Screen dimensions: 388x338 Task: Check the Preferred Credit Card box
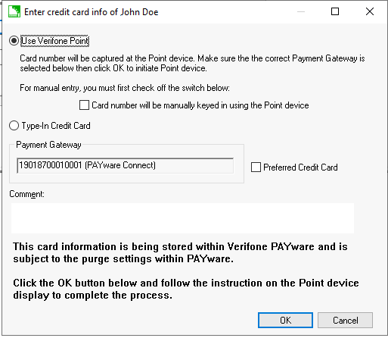(256, 167)
